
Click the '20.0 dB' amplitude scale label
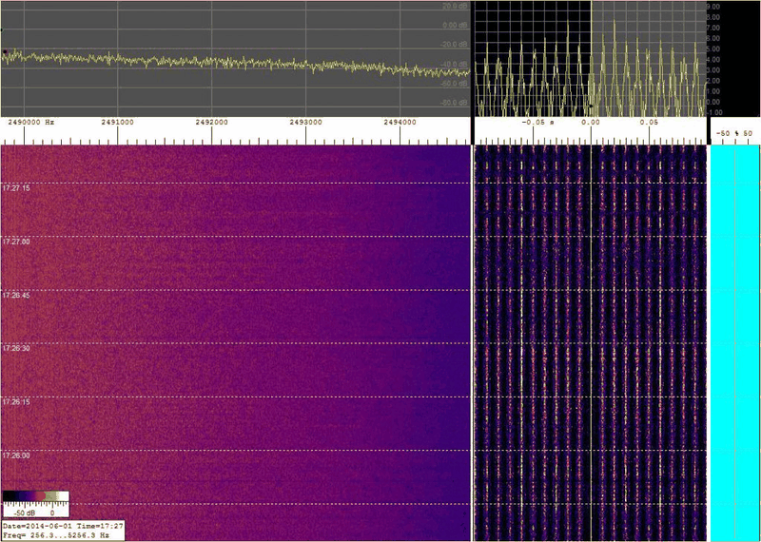(456, 7)
